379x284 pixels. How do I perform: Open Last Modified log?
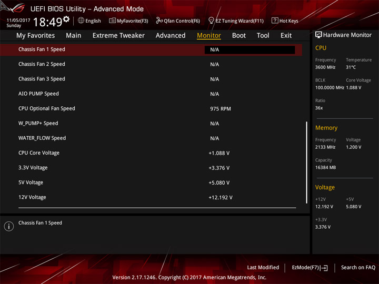(263, 267)
